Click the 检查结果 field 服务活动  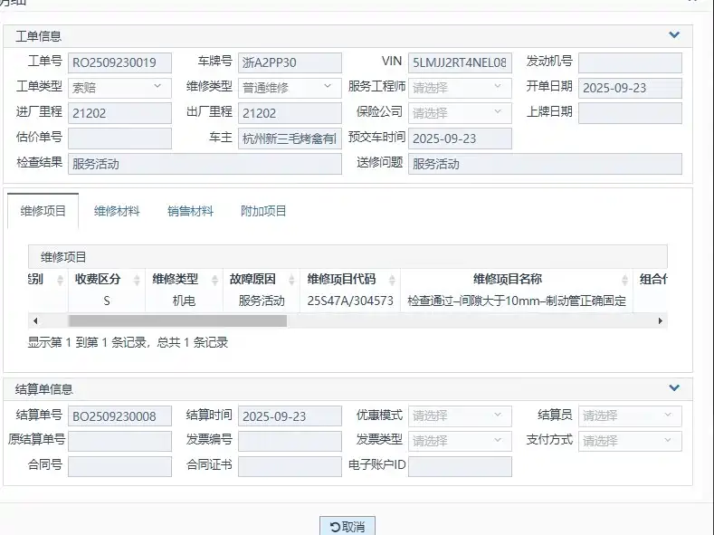coord(205,164)
